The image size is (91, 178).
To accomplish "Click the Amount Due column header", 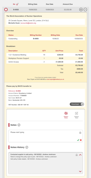I will click(68, 4).
